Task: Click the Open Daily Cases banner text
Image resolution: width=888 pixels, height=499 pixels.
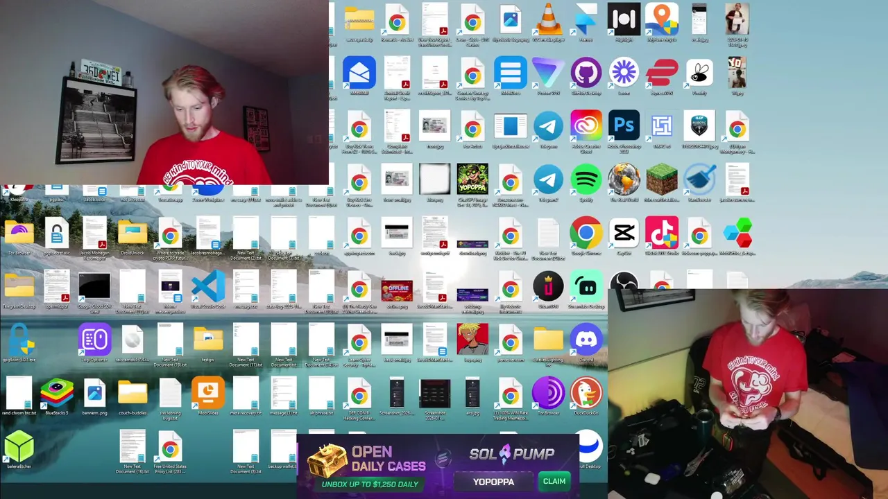Action: (388, 459)
